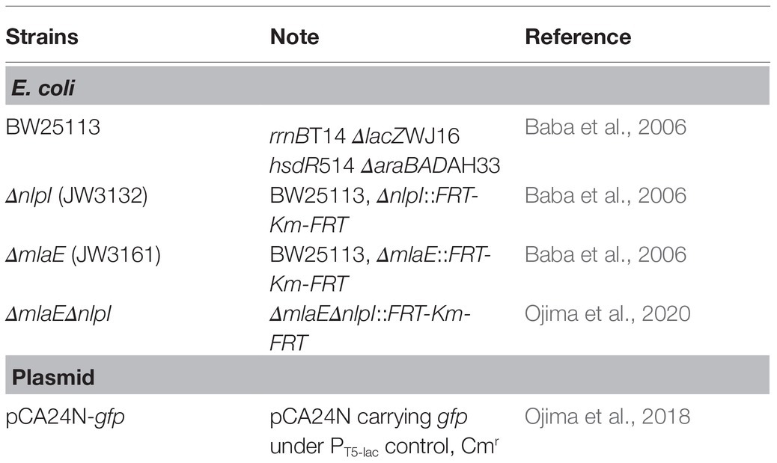Click the pCA24N carrying gfp note text
This screenshot has height=463, width=777.
[x=384, y=432]
